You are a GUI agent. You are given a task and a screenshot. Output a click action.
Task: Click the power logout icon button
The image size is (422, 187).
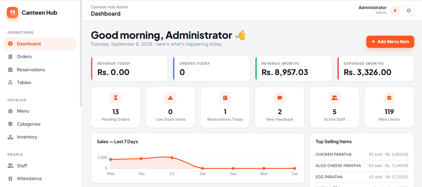(409, 10)
